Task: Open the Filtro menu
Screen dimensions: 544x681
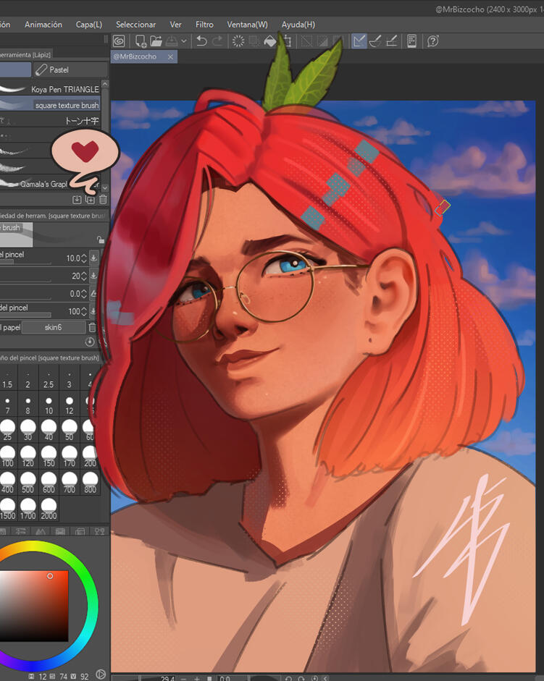Action: [204, 25]
